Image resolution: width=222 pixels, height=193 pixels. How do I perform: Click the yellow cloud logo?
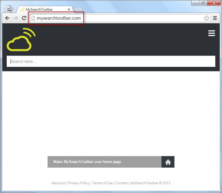[21, 40]
